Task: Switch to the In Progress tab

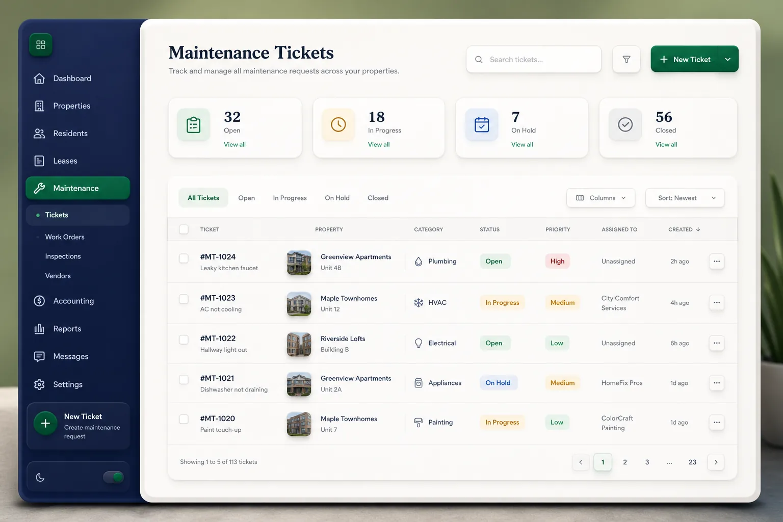Action: click(290, 198)
